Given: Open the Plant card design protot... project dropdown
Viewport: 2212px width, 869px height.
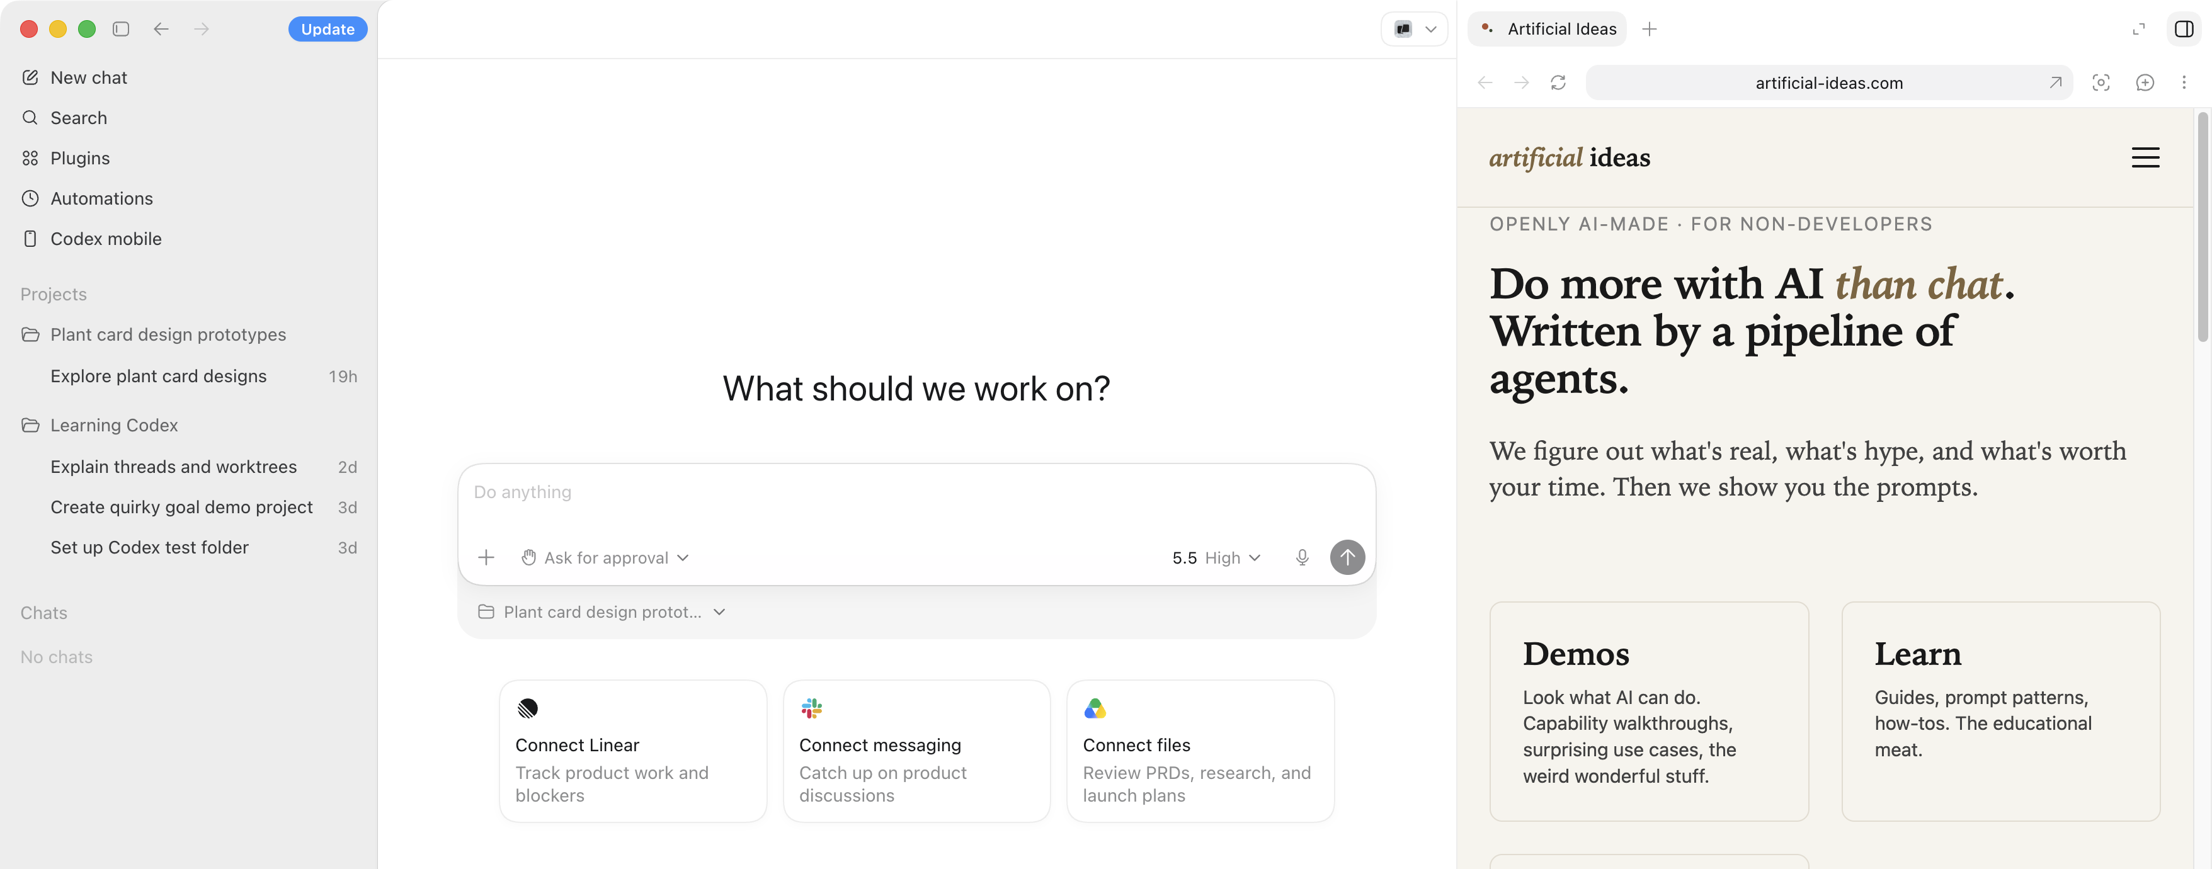Looking at the screenshot, I should point(601,611).
